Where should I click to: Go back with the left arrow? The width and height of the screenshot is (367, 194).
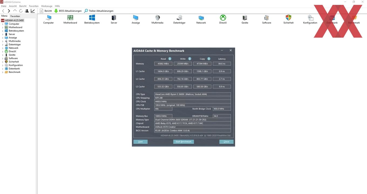pyautogui.click(x=3, y=11)
